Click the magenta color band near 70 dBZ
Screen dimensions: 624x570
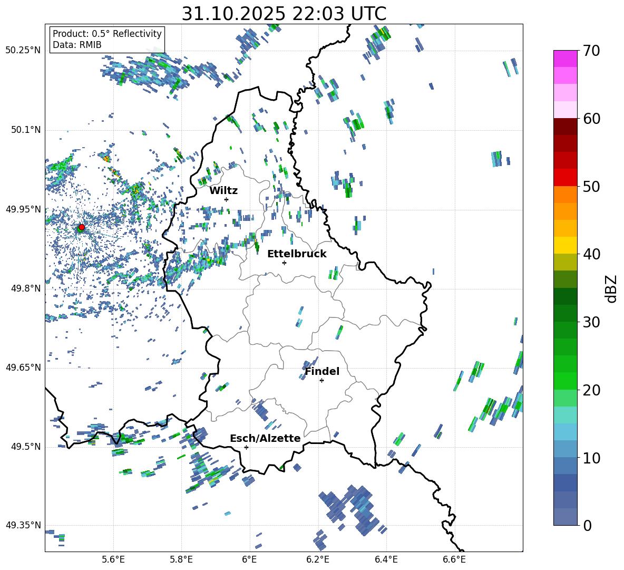point(565,59)
